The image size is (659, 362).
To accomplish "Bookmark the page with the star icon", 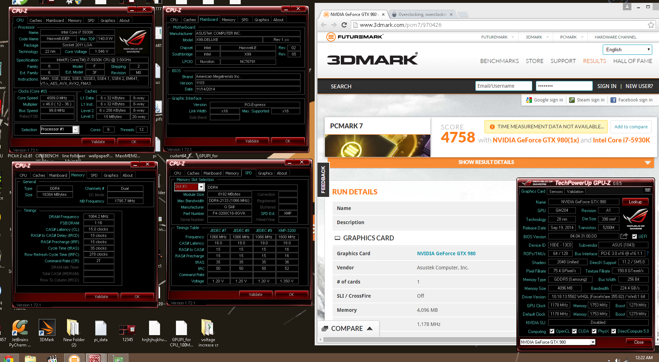I will pos(651,25).
